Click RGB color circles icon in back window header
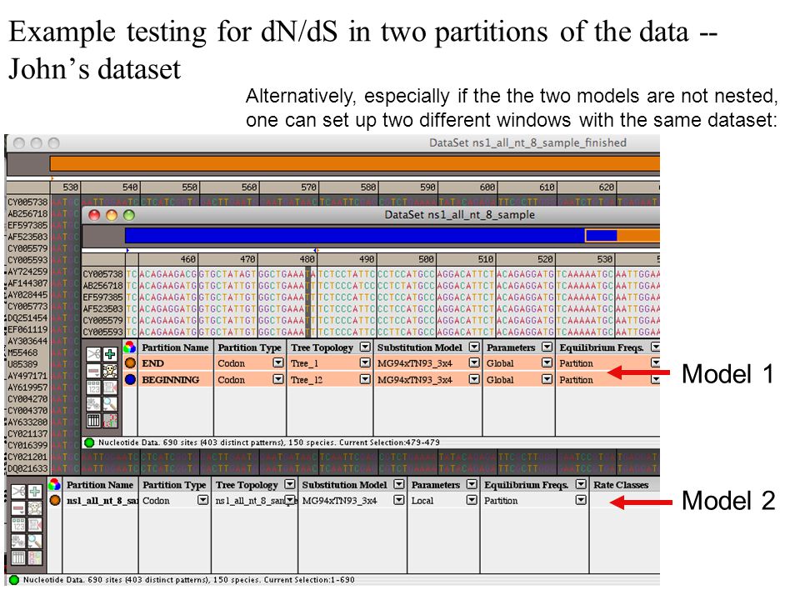 (55, 485)
